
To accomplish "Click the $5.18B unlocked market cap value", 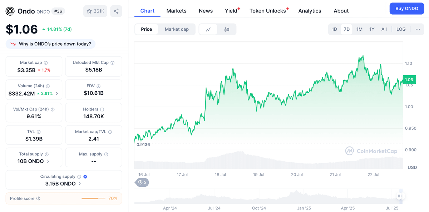I will pyautogui.click(x=94, y=70).
